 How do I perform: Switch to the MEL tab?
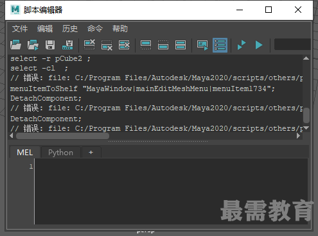click(25, 153)
